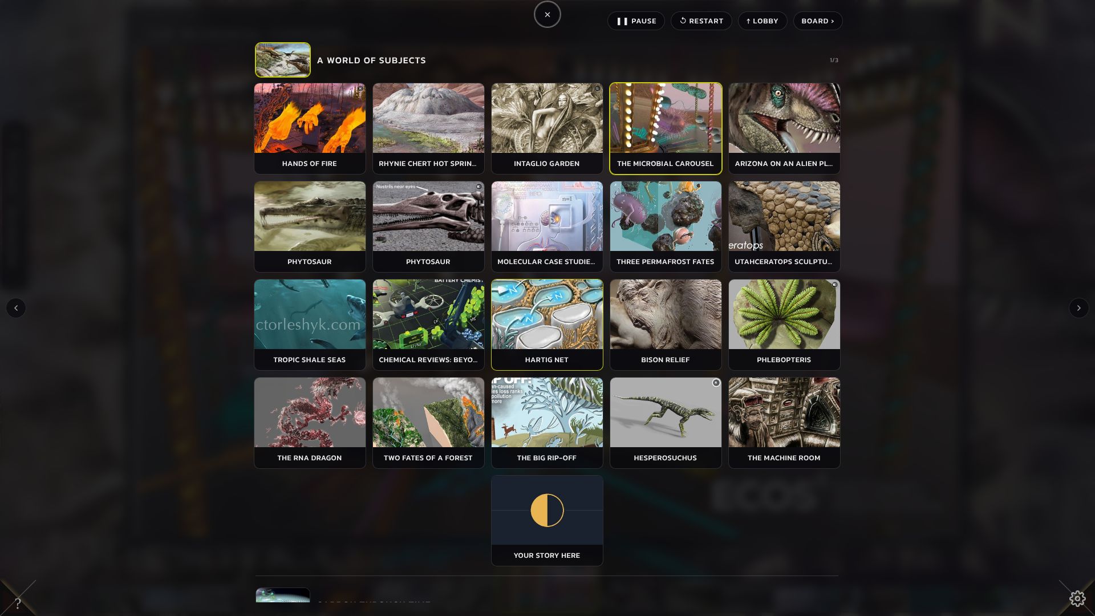The height and width of the screenshot is (616, 1095).
Task: Open the Tropic Shale Seas card
Action: 310,325
